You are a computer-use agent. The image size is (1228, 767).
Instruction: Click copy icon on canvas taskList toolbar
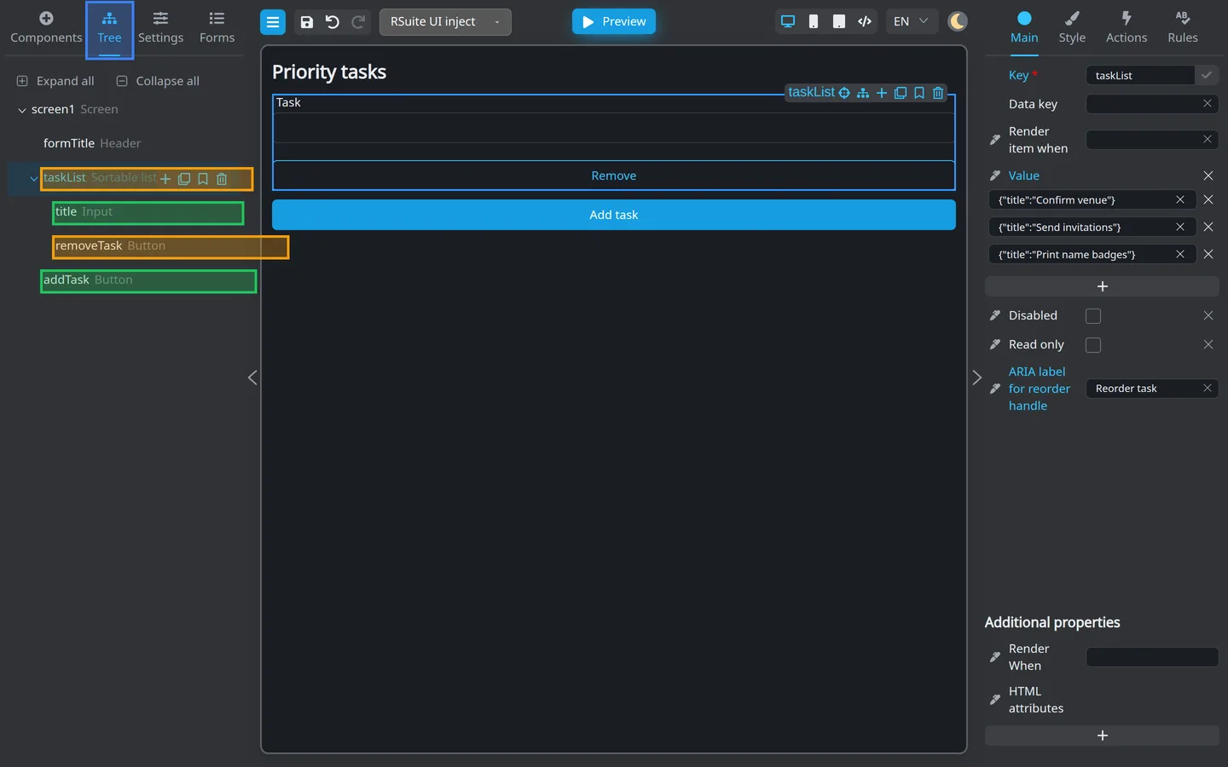pos(901,93)
